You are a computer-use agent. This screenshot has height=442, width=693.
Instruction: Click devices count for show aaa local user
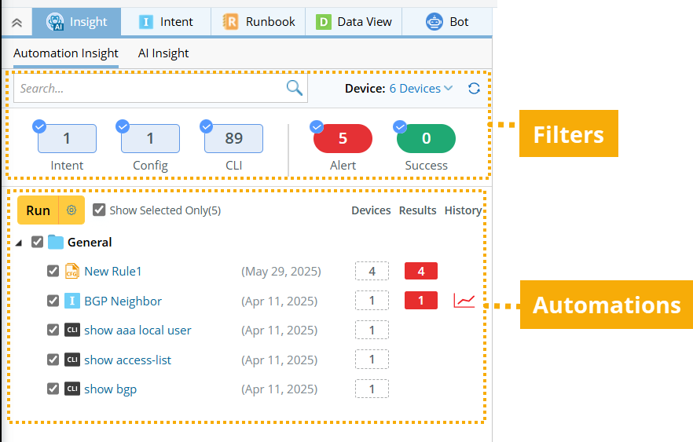coord(372,330)
